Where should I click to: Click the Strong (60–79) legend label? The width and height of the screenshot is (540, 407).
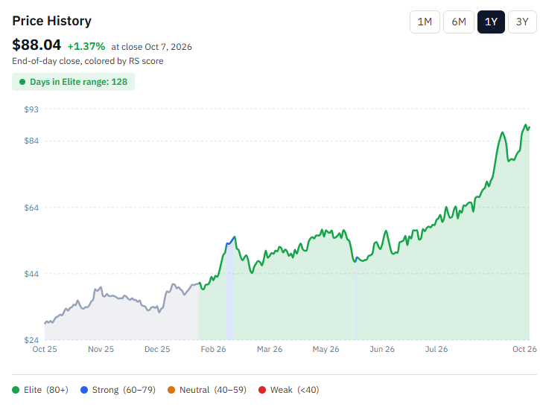click(124, 390)
